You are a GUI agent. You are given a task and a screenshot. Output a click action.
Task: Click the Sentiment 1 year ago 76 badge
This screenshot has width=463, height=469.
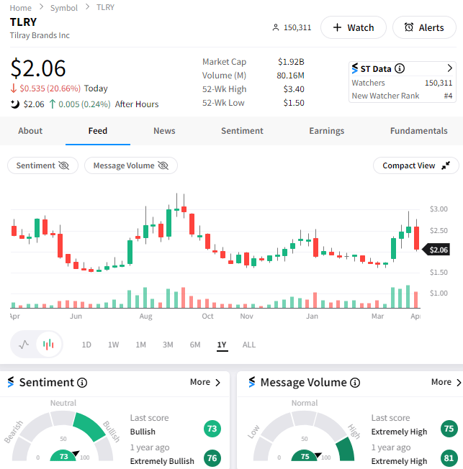pos(212,458)
